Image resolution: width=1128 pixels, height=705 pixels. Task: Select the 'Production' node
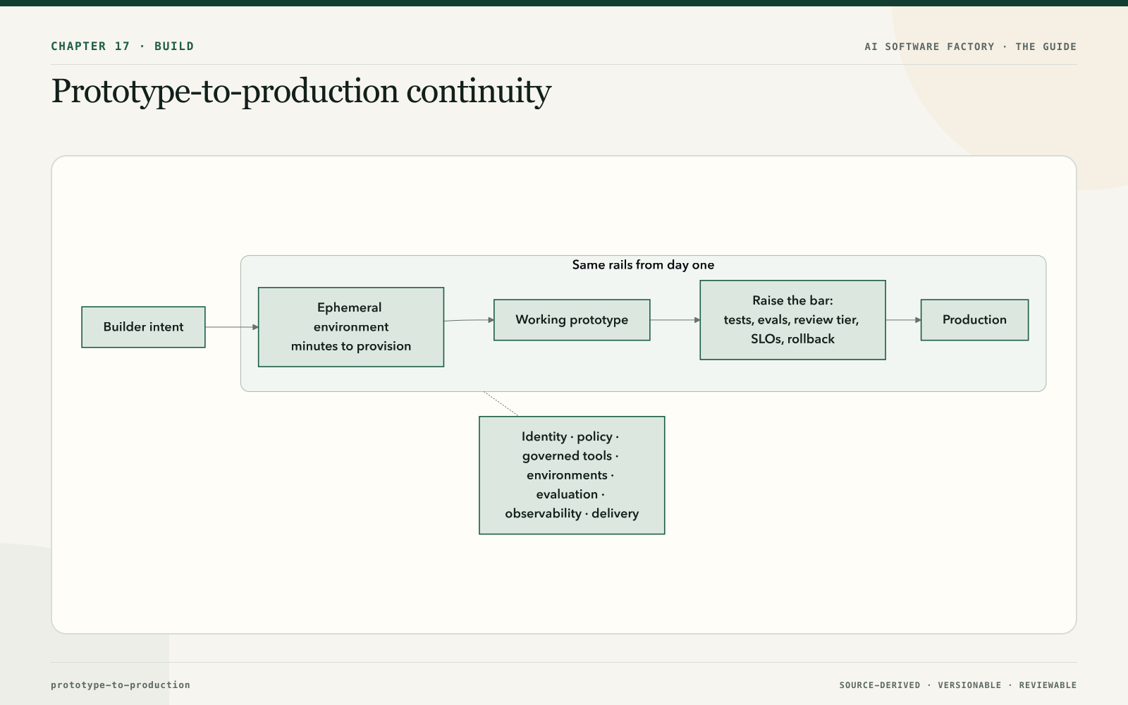[x=974, y=320]
